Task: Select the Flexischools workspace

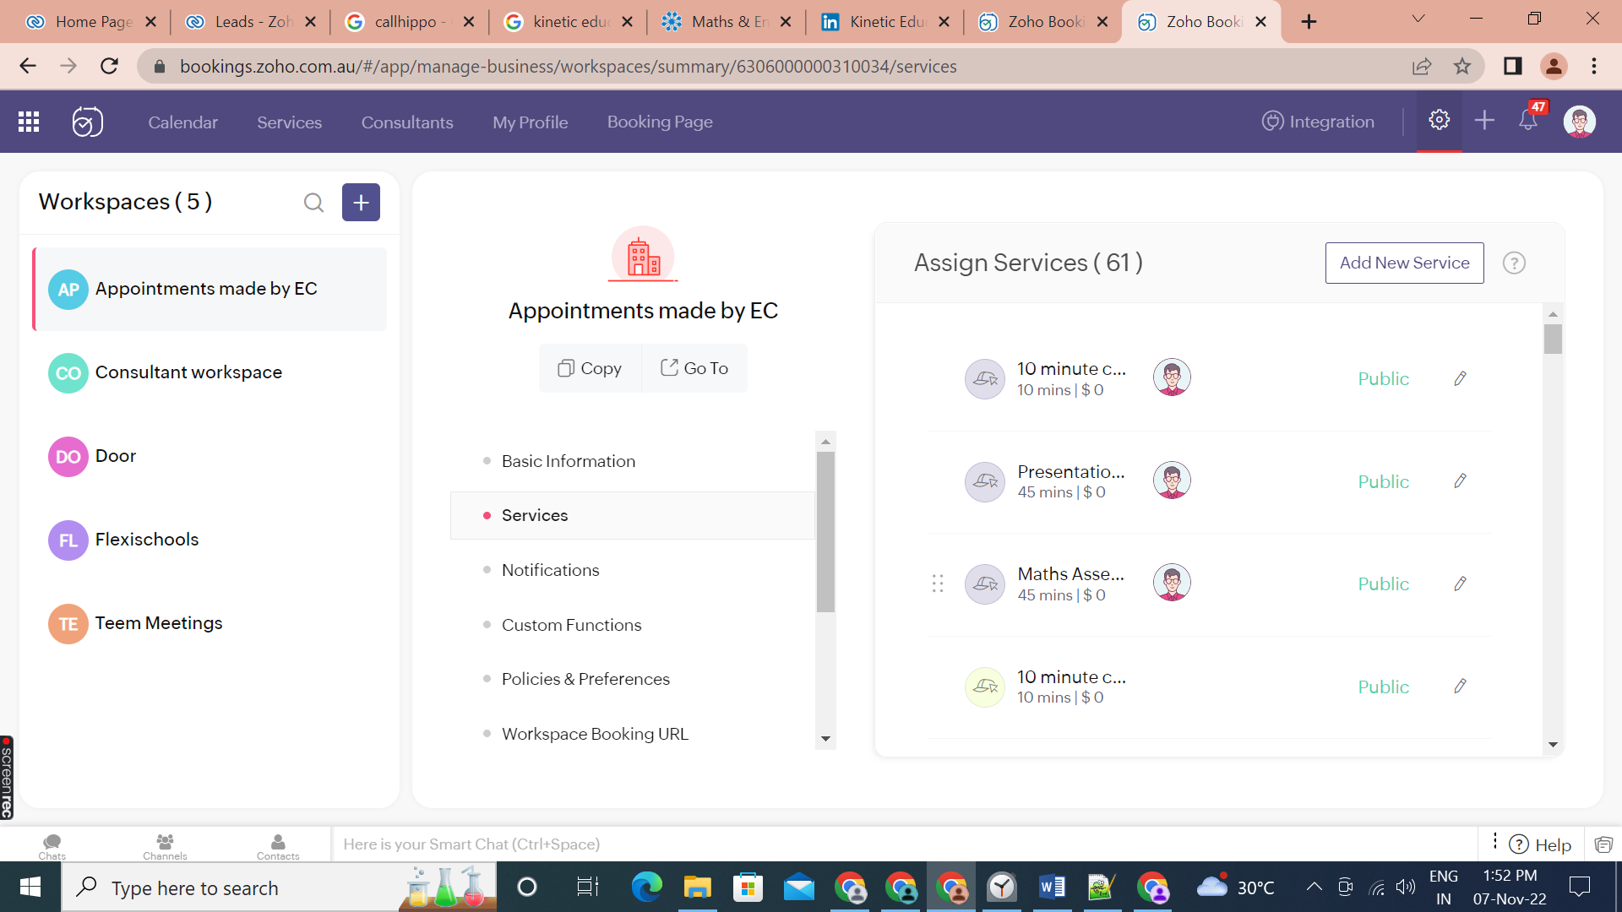Action: coord(147,540)
